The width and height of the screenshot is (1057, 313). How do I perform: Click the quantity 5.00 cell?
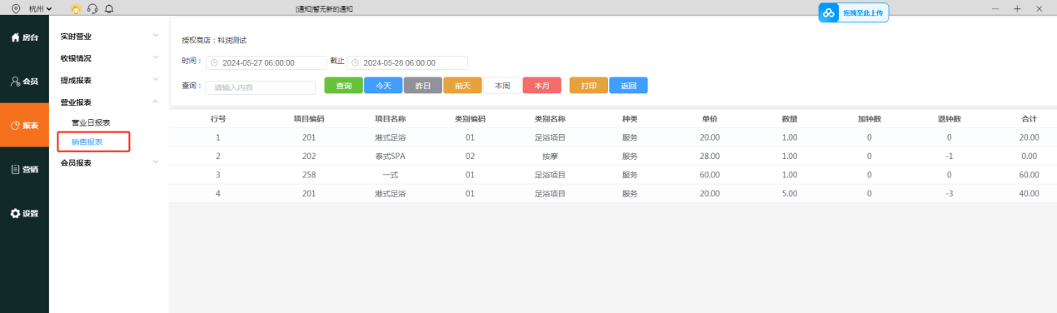[790, 193]
